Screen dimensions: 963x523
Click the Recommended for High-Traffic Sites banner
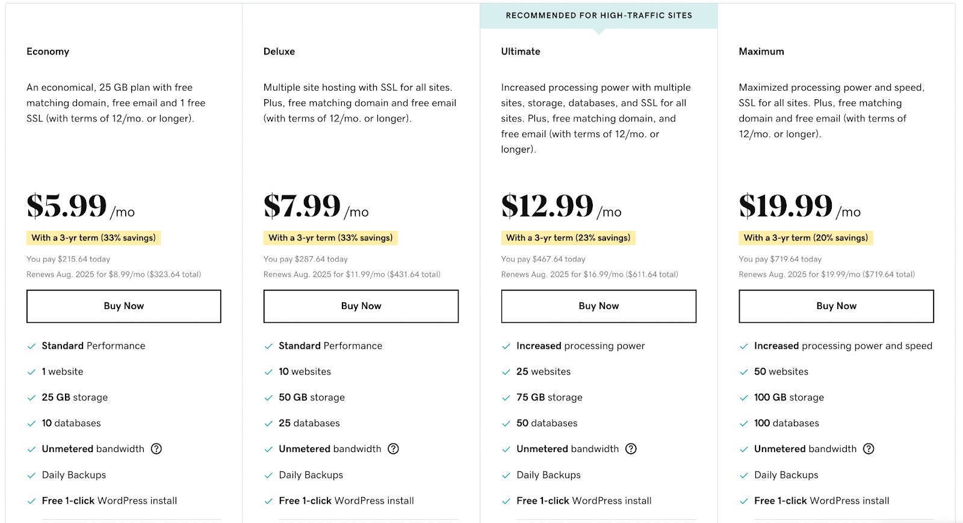point(599,15)
